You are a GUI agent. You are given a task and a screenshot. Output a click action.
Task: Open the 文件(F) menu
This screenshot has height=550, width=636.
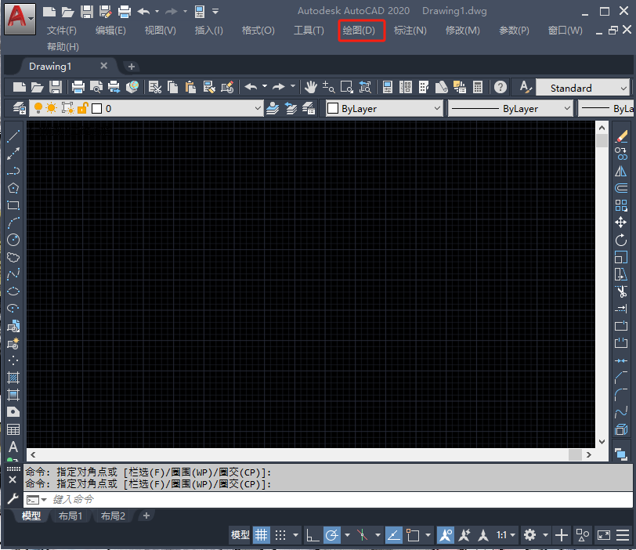pos(62,31)
